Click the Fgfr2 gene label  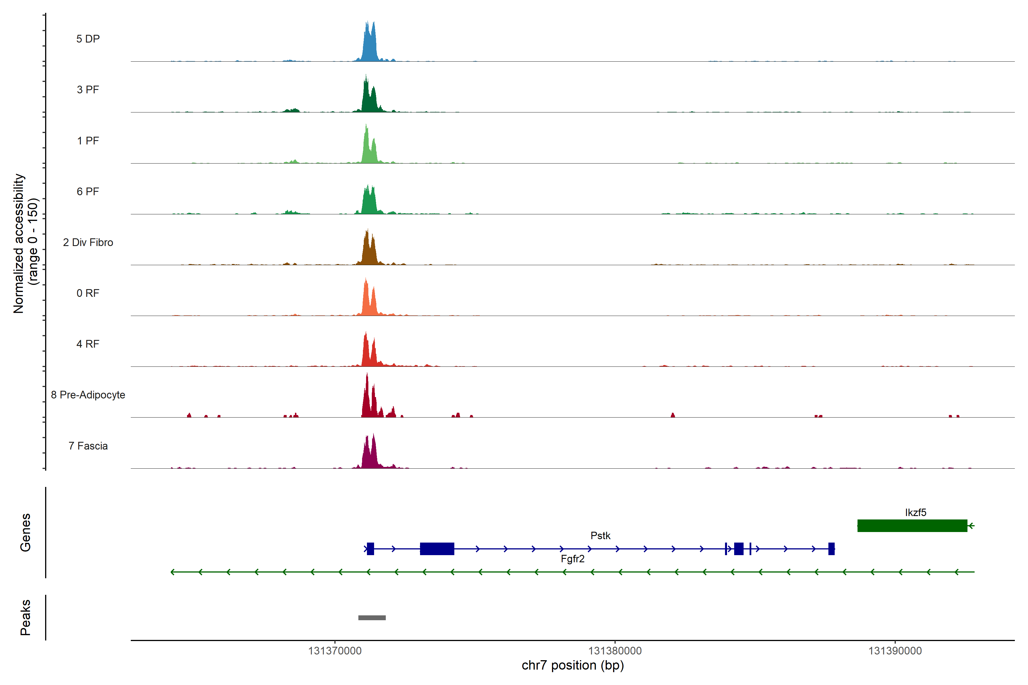[x=573, y=559]
